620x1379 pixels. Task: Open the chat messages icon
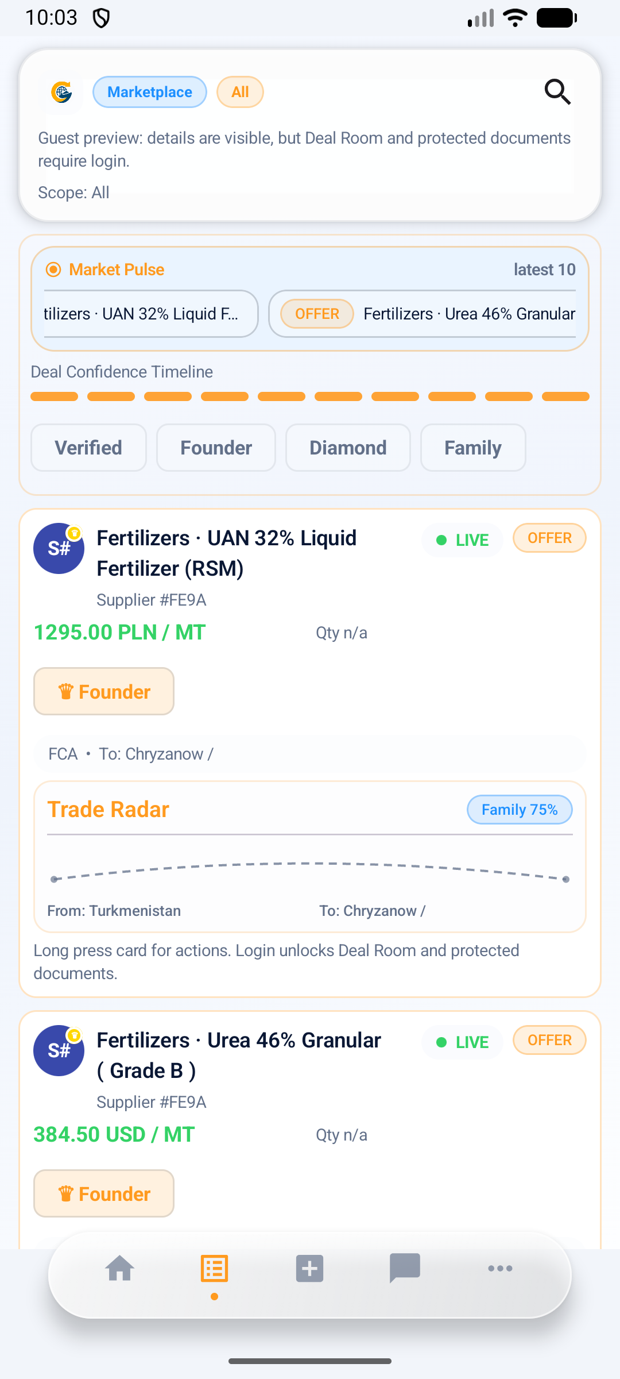click(405, 1268)
